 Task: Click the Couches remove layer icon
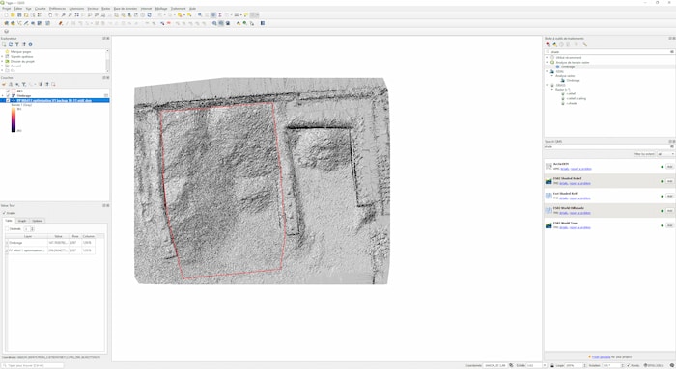pos(53,84)
